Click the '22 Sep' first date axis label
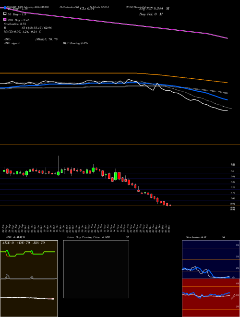This screenshot has height=317, width=240. 4,229
